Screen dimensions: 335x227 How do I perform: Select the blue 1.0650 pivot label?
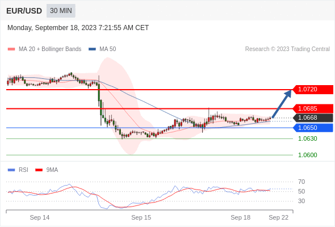pos(313,128)
